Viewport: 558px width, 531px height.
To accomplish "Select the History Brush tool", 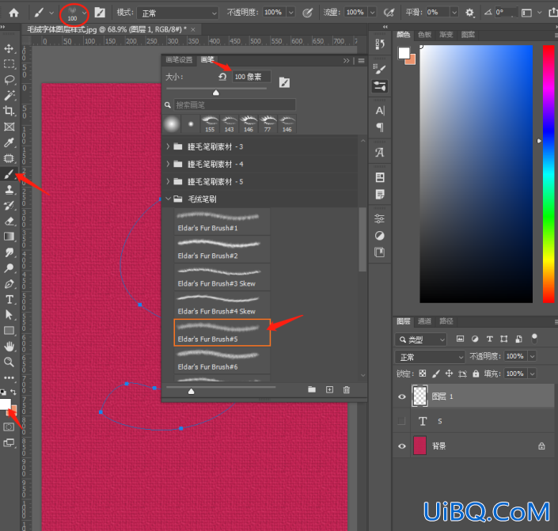I will click(x=9, y=205).
